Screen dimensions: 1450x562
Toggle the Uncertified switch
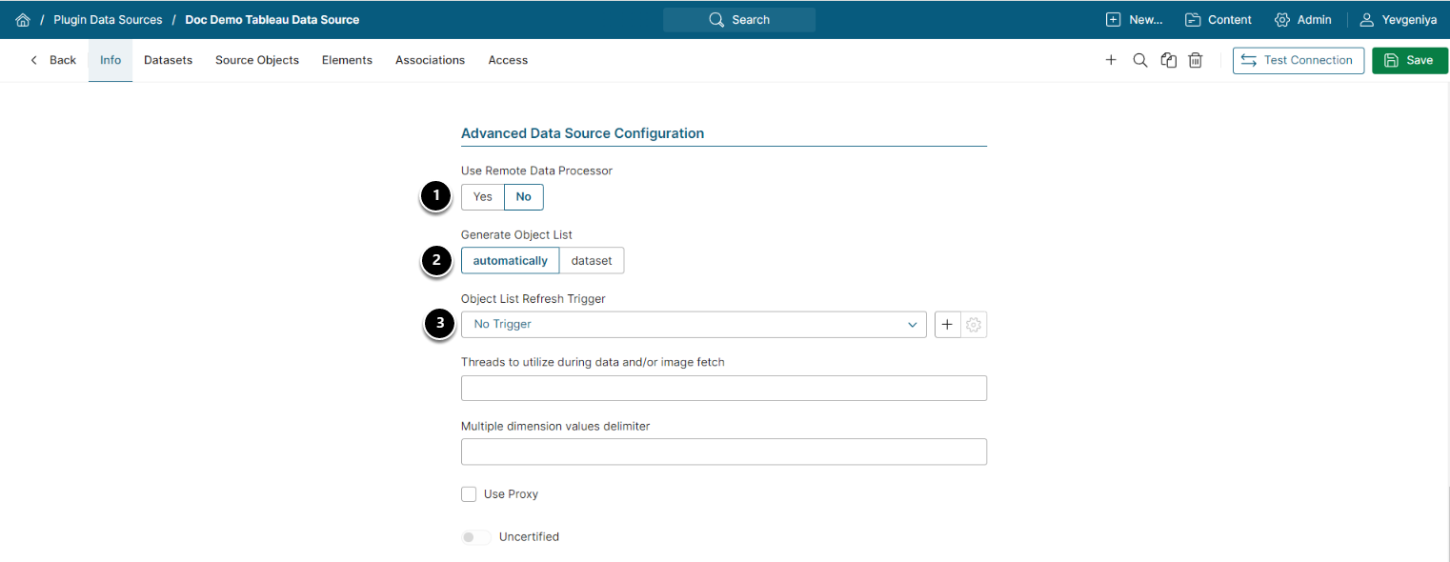pyautogui.click(x=475, y=537)
